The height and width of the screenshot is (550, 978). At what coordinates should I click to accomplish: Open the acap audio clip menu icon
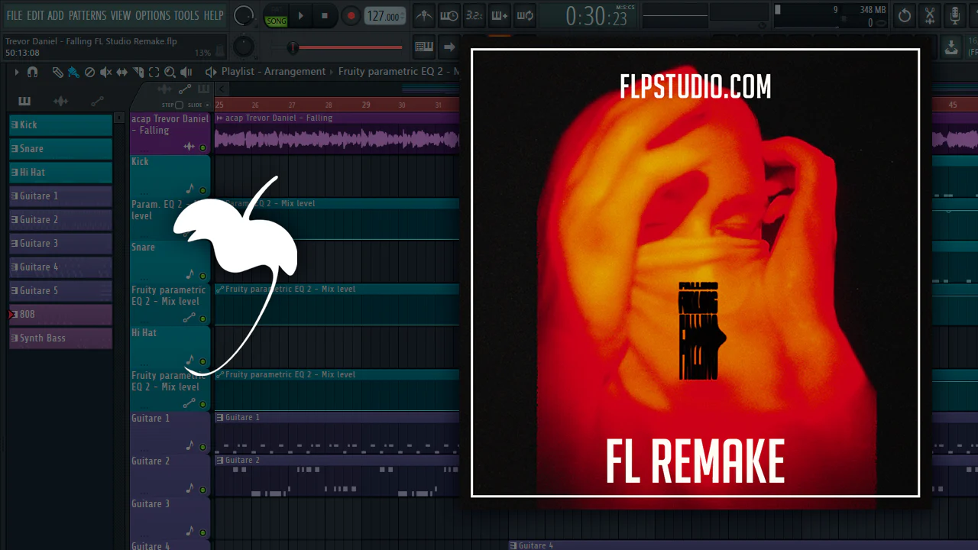coord(220,118)
